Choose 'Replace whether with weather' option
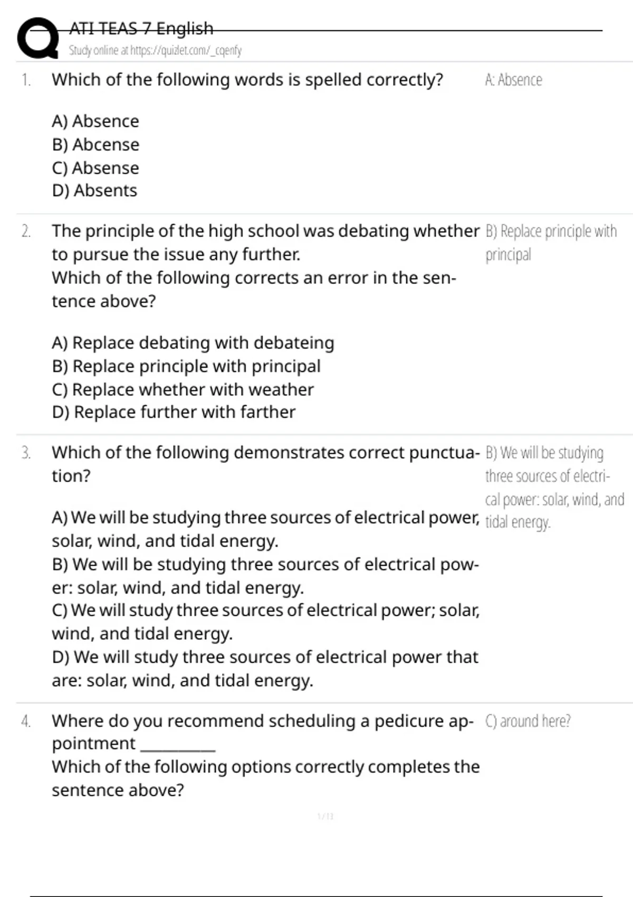This screenshot has height=897, width=633. coord(183,389)
